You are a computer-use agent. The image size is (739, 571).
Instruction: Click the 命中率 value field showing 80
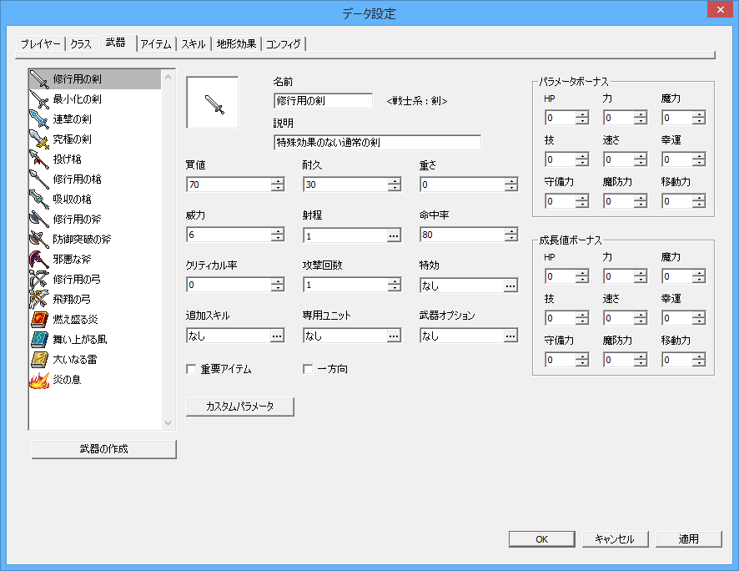(x=462, y=235)
